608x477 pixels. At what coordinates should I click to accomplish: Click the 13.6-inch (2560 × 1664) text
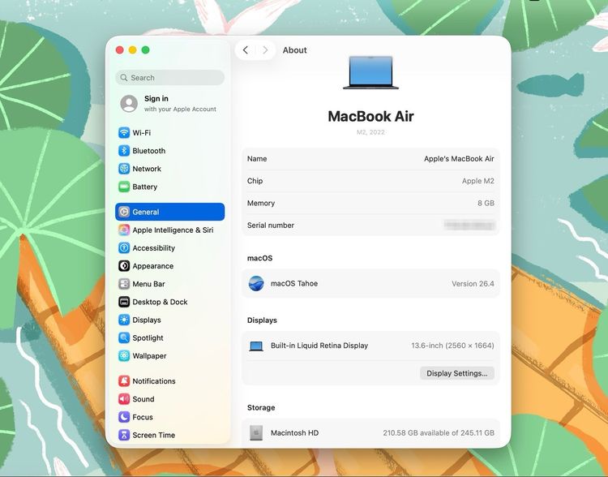[452, 346]
